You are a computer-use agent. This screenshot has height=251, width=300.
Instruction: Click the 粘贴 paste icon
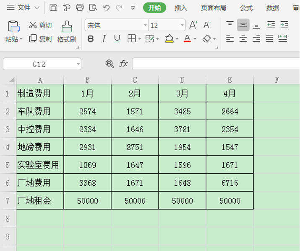click(x=13, y=26)
